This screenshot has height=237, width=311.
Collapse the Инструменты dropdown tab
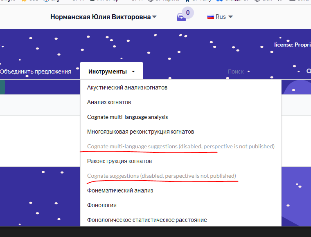(x=111, y=72)
